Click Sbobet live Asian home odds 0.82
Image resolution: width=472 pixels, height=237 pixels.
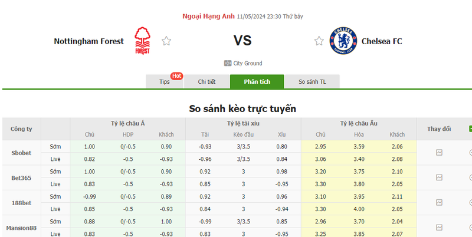pyautogui.click(x=90, y=159)
